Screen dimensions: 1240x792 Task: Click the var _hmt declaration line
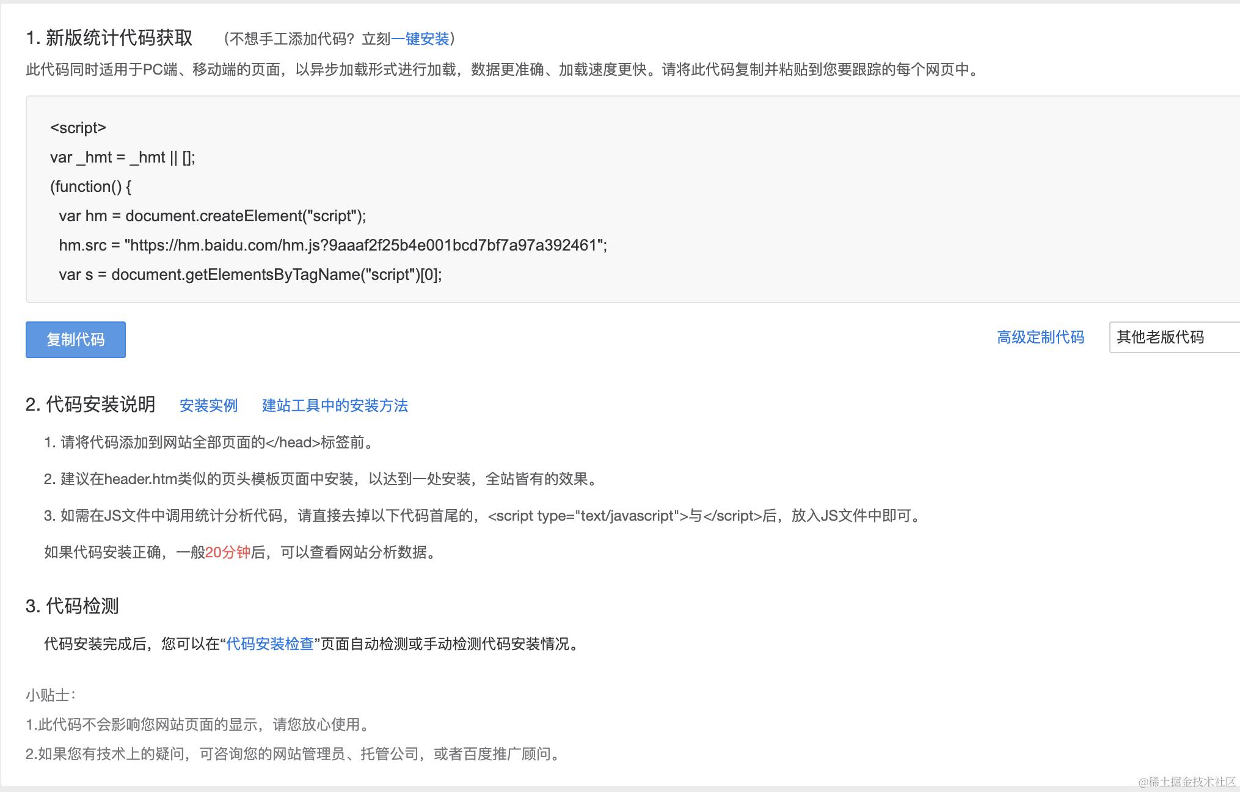pyautogui.click(x=123, y=157)
